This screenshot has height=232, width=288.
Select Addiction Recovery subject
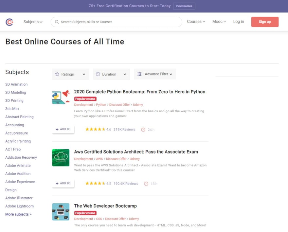click(x=21, y=157)
